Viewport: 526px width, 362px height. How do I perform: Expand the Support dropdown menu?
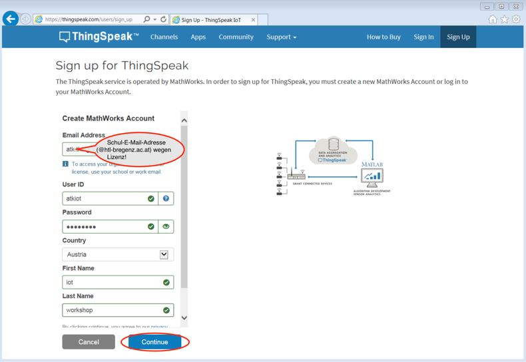282,37
